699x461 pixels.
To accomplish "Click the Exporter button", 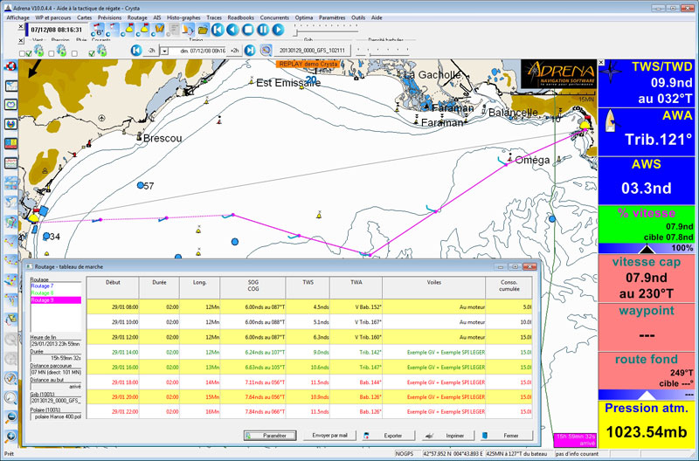I will [x=389, y=436].
